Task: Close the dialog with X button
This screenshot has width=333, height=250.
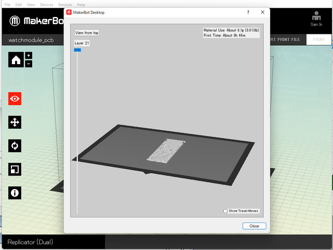Action: 263,12
